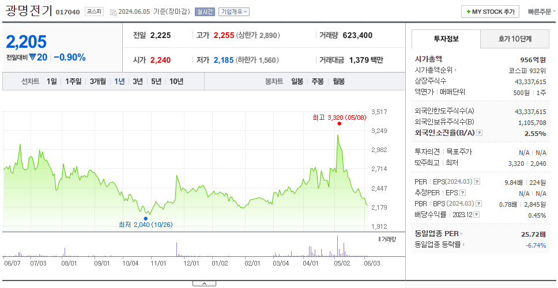Click the 시가 2,240 value
This screenshot has width=558, height=288.
point(160,60)
